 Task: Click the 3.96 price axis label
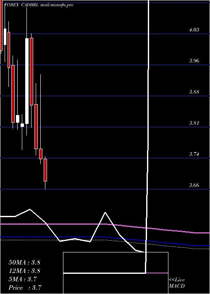[x=194, y=61]
